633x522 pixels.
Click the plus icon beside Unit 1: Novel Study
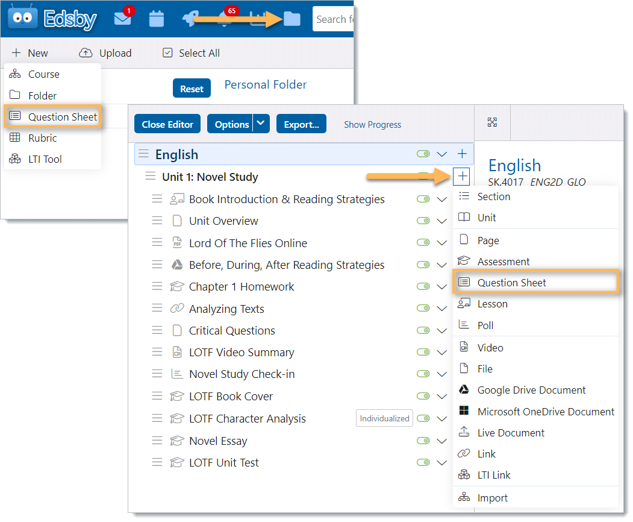[462, 177]
